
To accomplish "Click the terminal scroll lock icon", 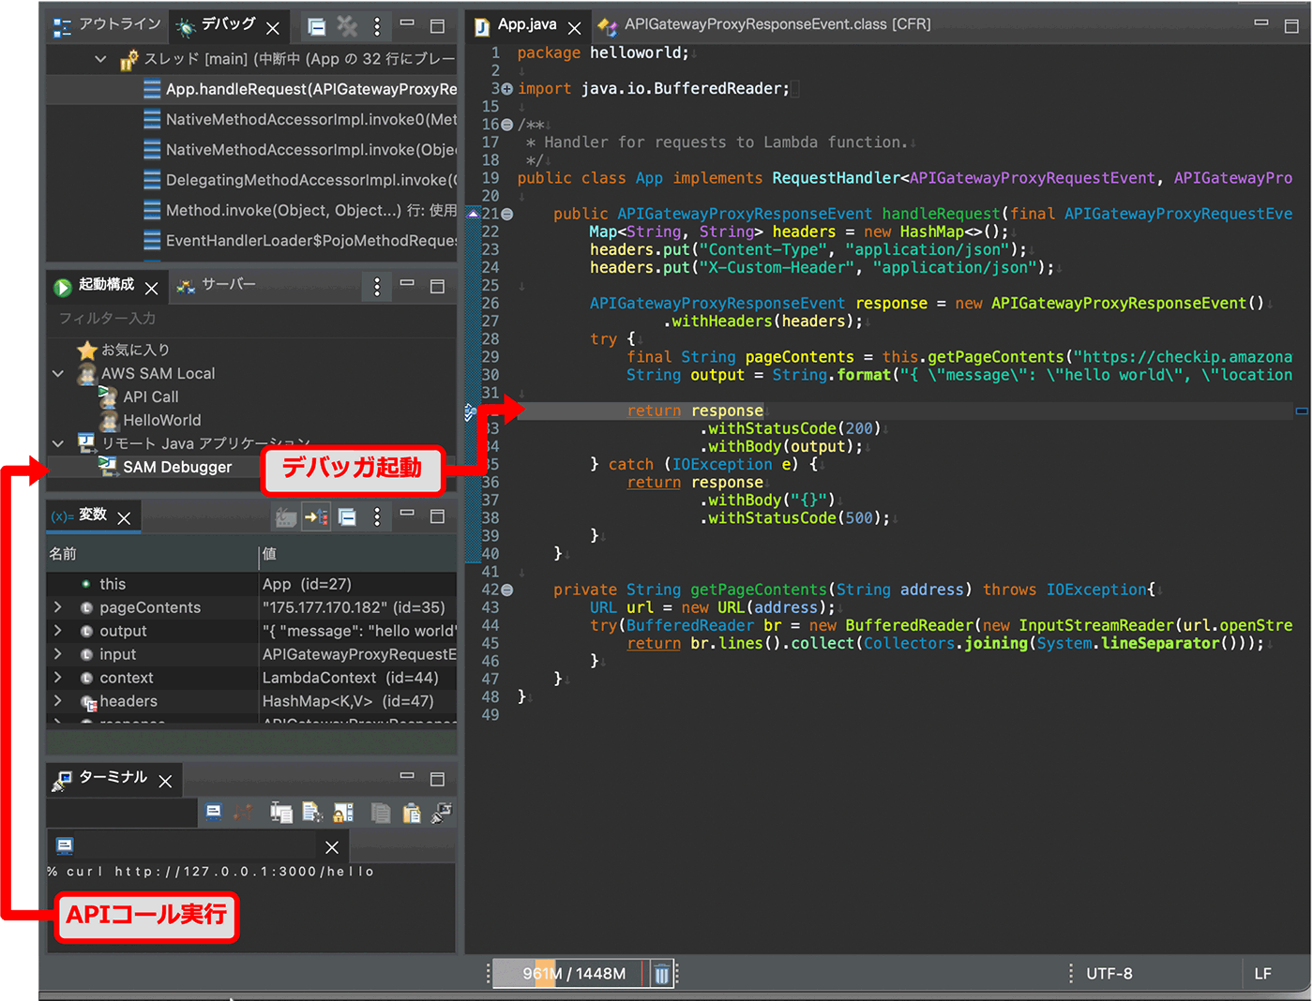I will 343,813.
